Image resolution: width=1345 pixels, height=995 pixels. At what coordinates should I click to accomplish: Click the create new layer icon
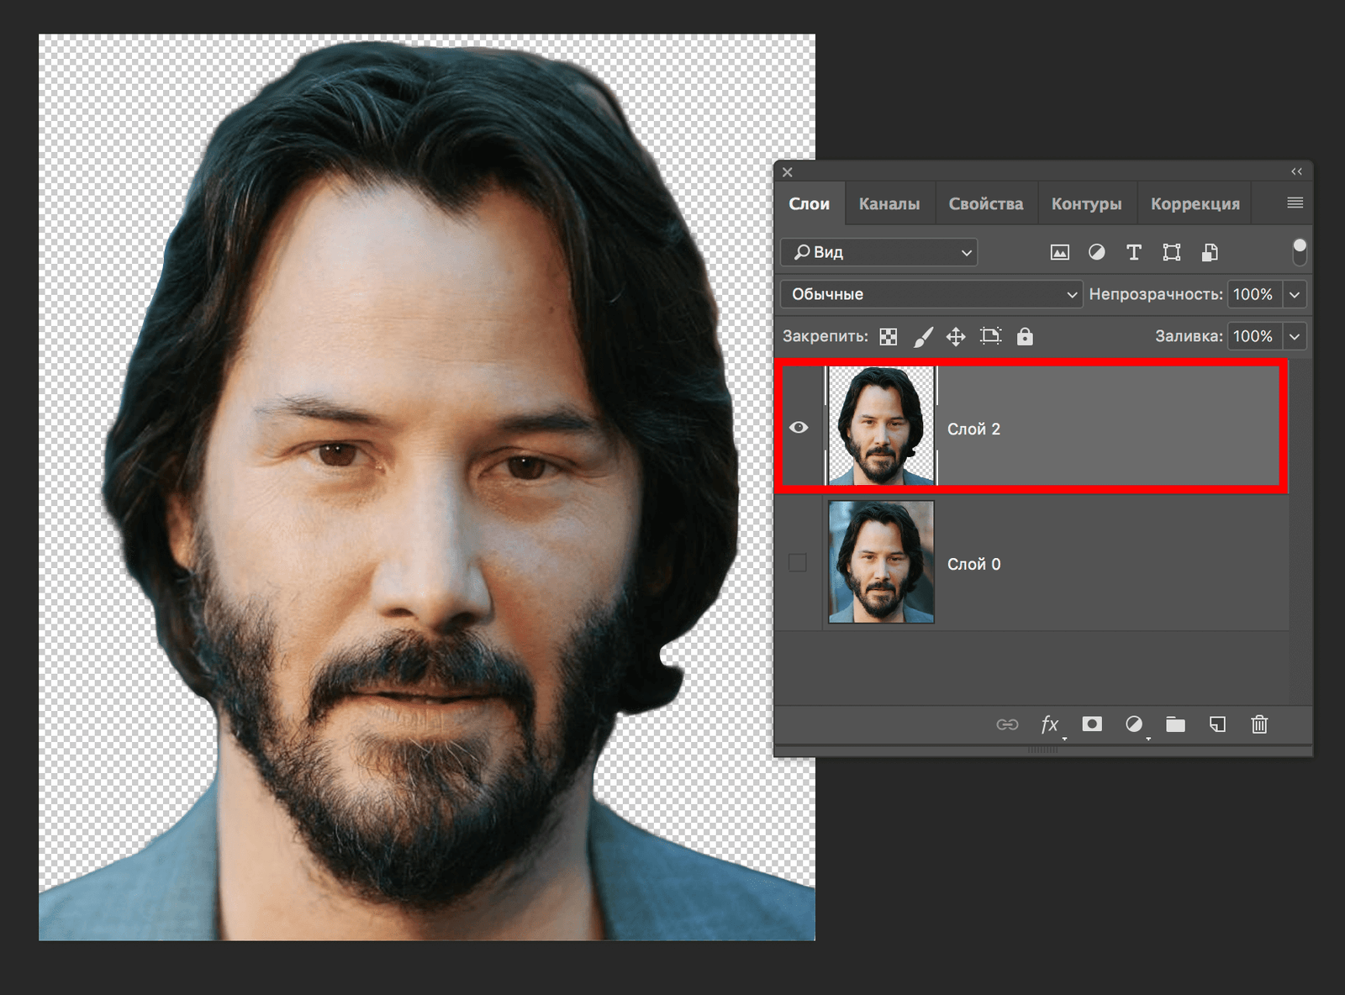pos(1216,724)
